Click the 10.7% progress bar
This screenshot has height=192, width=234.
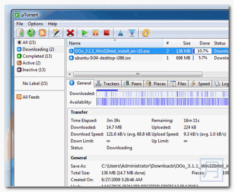[x=202, y=51]
